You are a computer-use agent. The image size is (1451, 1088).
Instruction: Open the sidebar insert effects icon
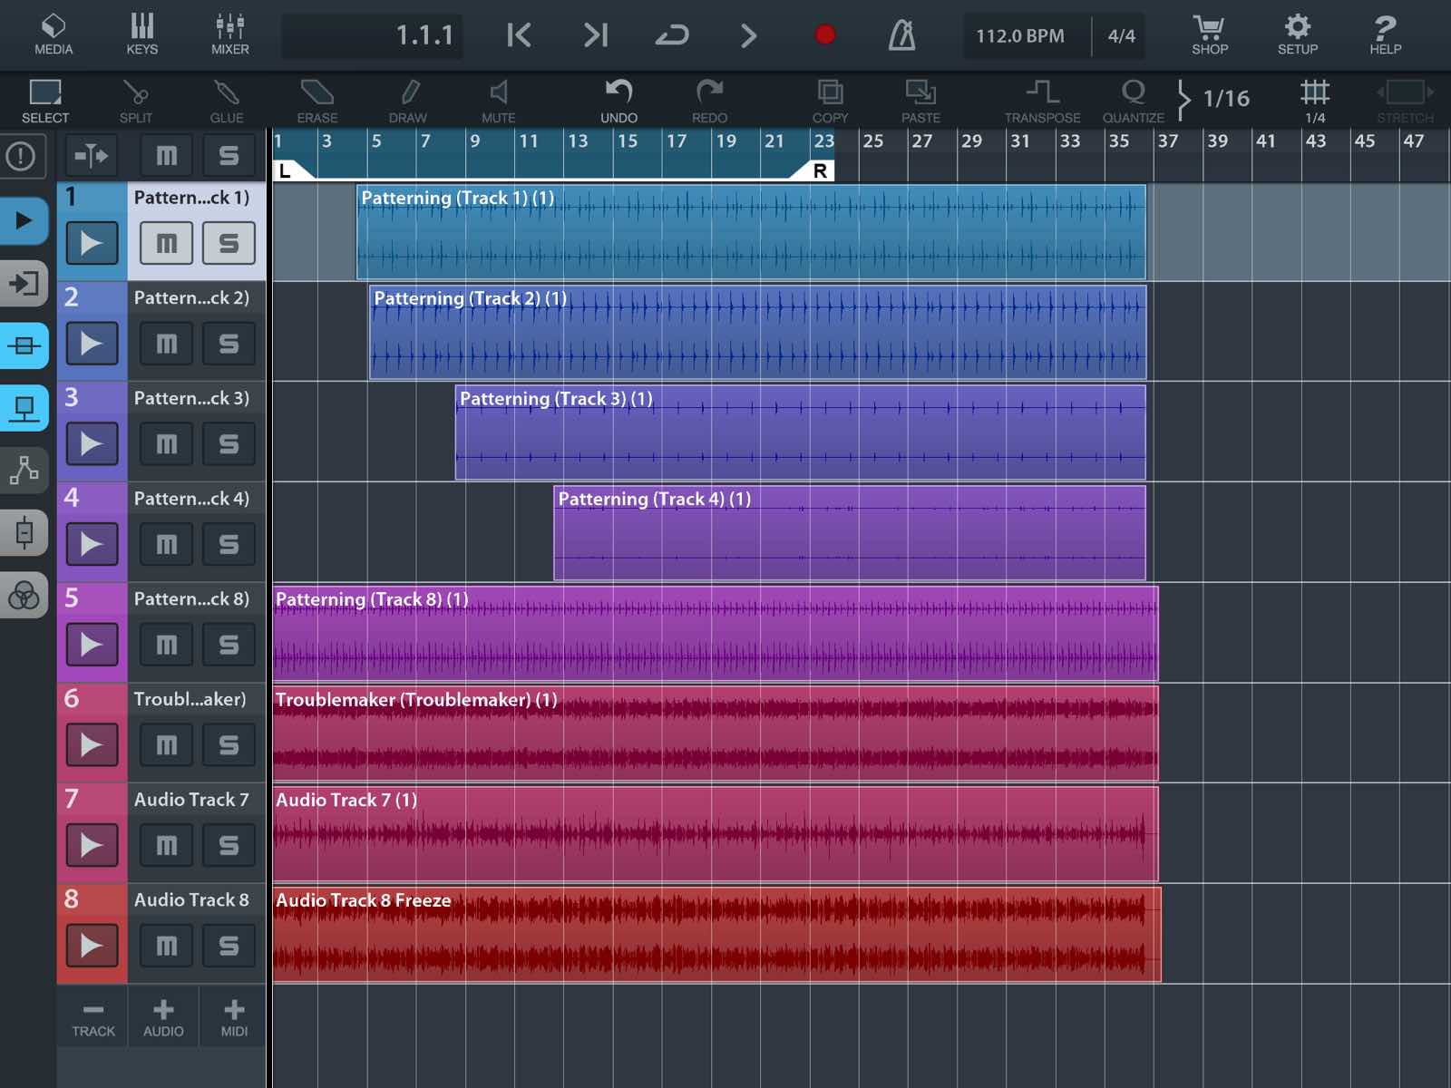(x=24, y=533)
